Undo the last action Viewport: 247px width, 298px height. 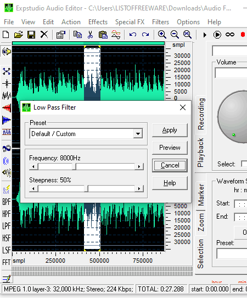[133, 35]
